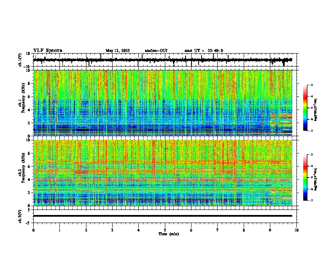Click the time axis tick label "2"
334x258 pixels.
click(x=86, y=230)
